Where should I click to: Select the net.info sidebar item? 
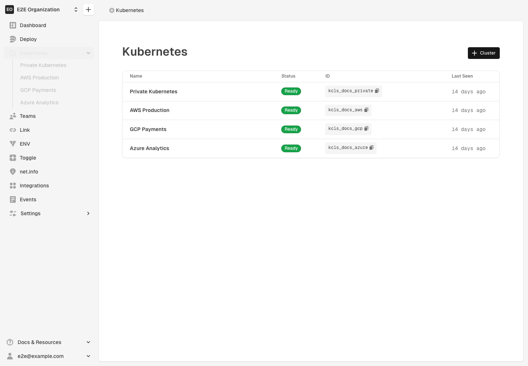pyautogui.click(x=49, y=172)
